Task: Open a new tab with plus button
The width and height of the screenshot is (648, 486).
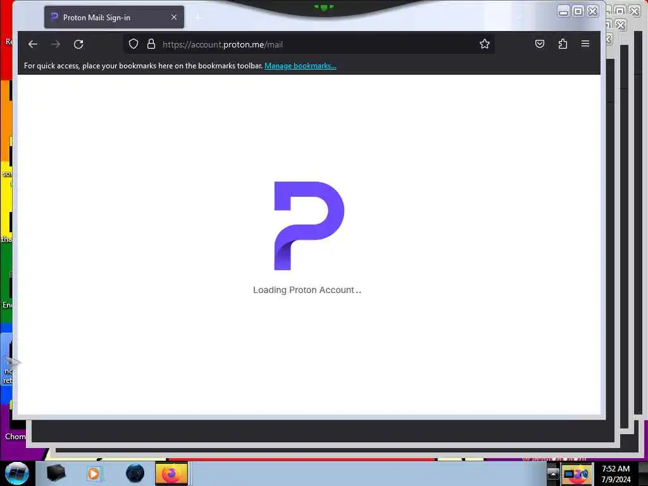Action: (198, 17)
